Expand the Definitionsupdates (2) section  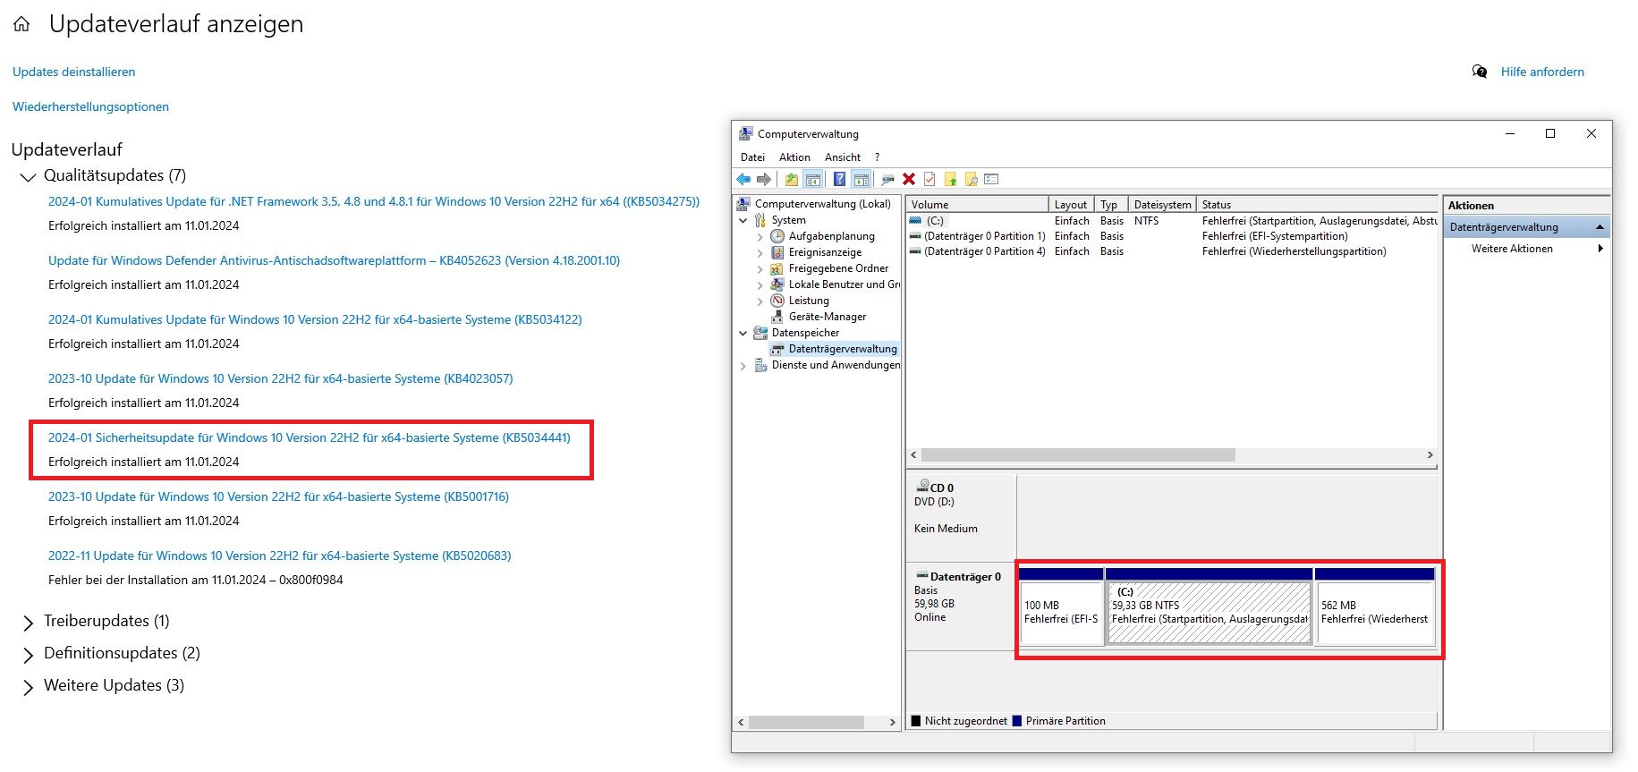28,655
